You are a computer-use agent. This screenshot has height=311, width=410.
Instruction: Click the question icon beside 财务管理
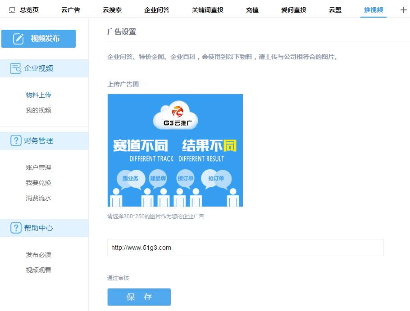pos(16,140)
